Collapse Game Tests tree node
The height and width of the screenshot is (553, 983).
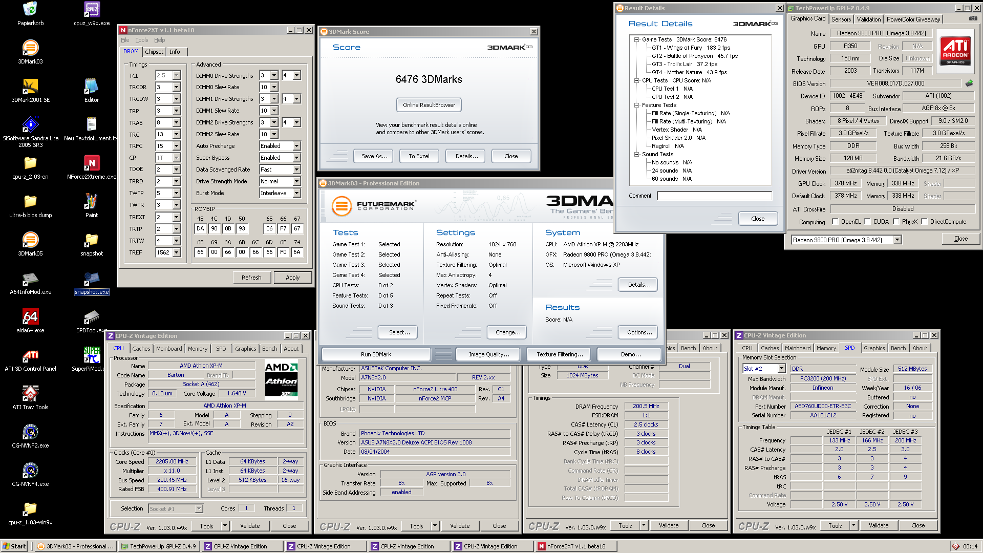coord(636,39)
